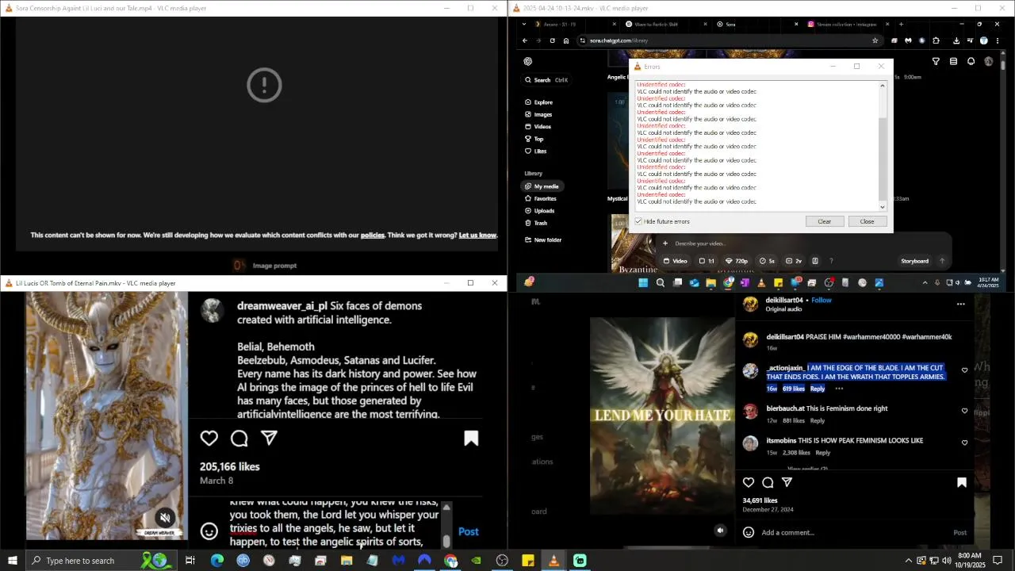Open the 5s duration dropdown
The image size is (1015, 571).
tap(767, 261)
